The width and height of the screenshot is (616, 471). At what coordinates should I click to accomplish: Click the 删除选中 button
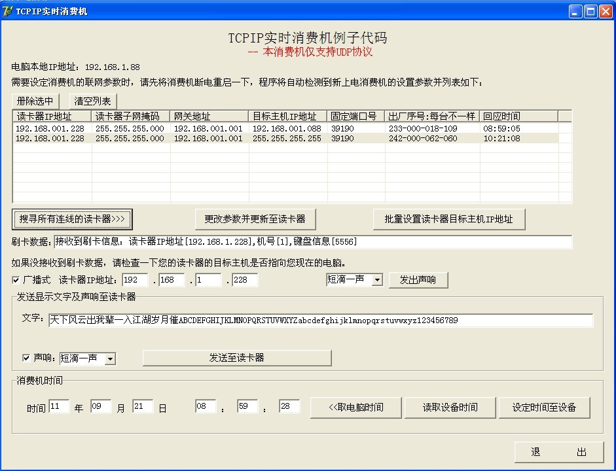click(35, 101)
